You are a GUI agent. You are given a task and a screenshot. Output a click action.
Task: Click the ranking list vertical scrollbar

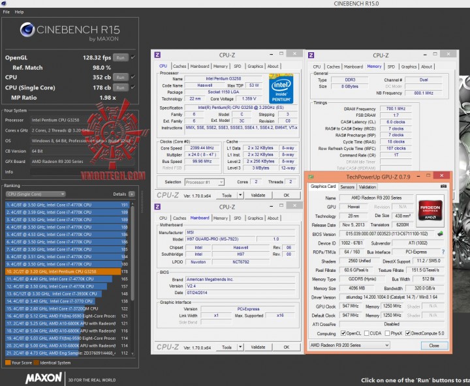133,254
